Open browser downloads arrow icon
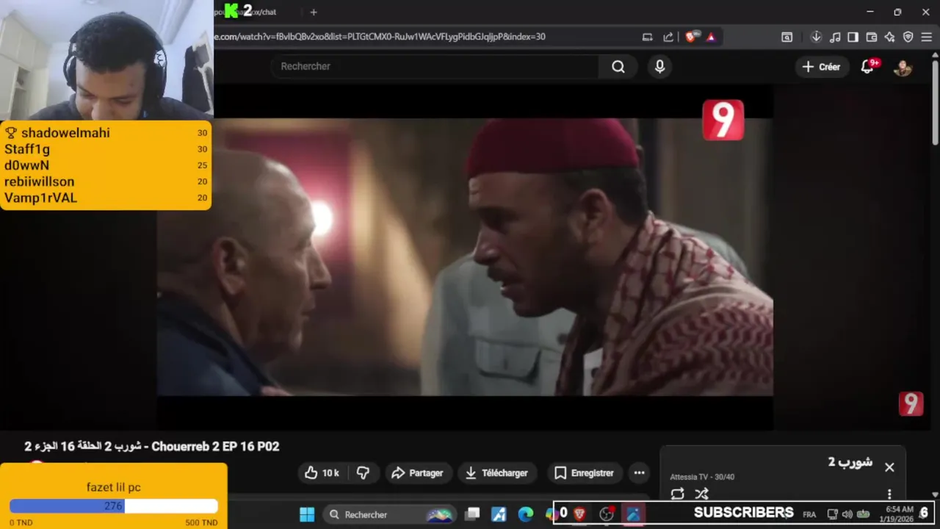The width and height of the screenshot is (940, 529). point(816,37)
